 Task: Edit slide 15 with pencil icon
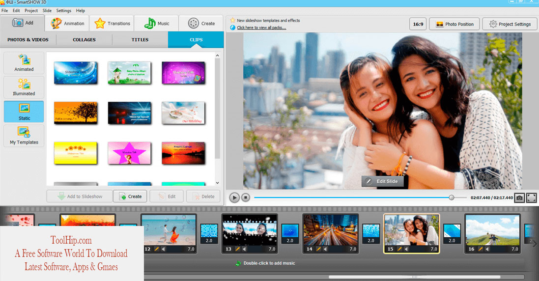point(399,249)
